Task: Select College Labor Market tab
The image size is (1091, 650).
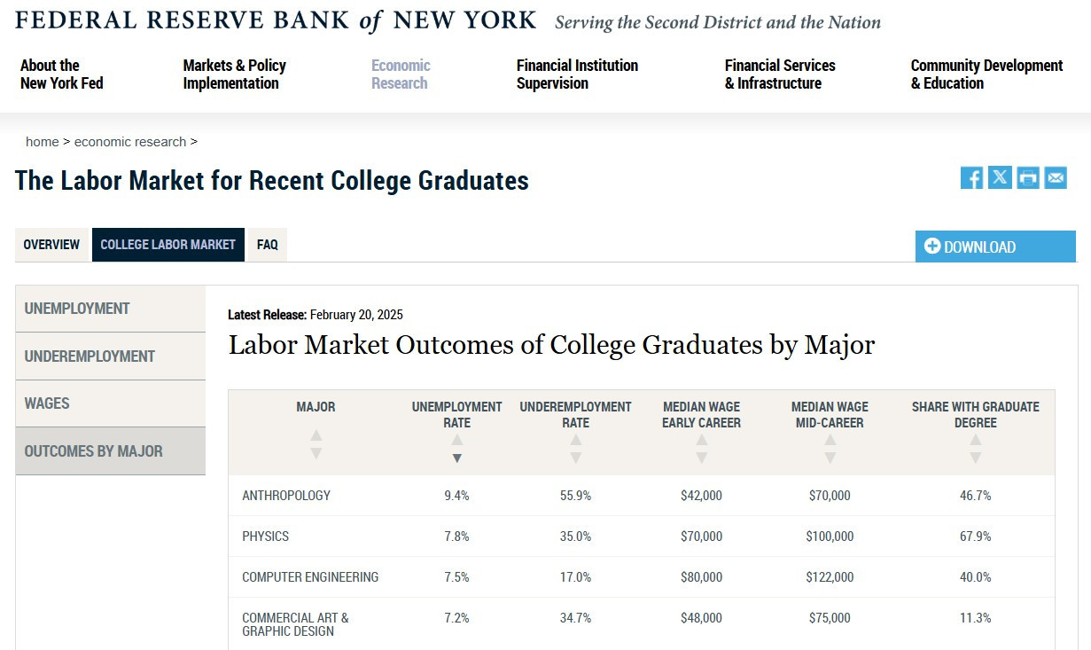Action: point(168,245)
